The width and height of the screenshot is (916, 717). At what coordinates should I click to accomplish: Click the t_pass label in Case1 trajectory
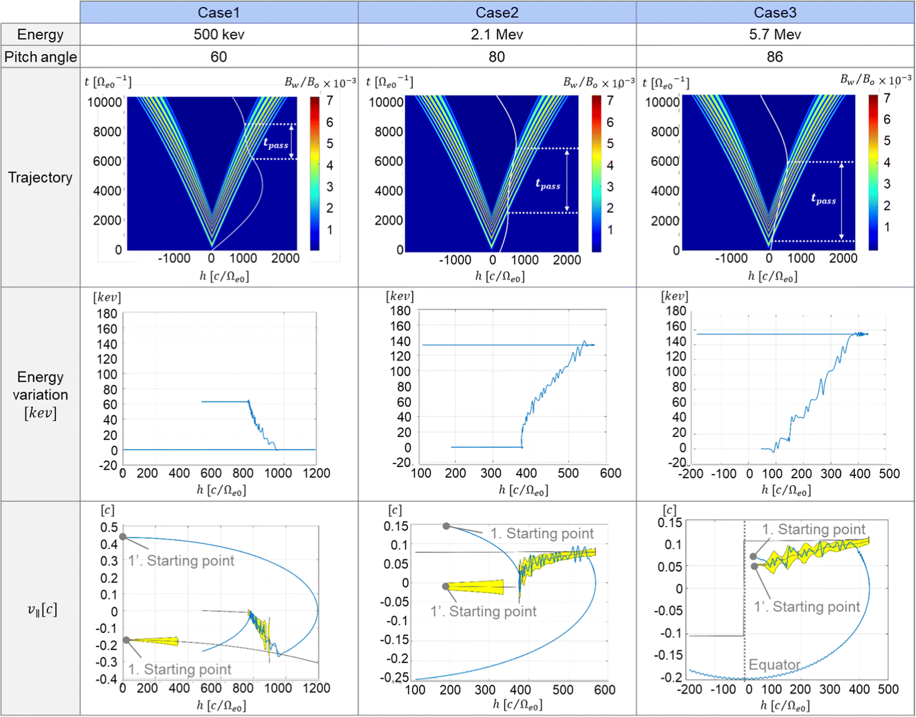(x=276, y=143)
